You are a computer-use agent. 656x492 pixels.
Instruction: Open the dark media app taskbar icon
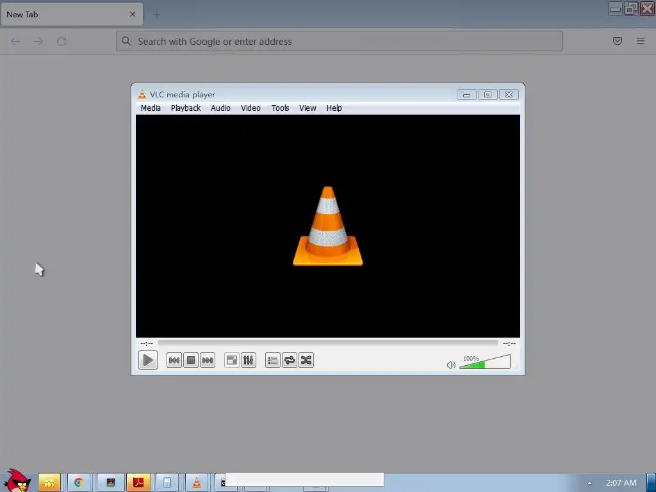click(110, 482)
